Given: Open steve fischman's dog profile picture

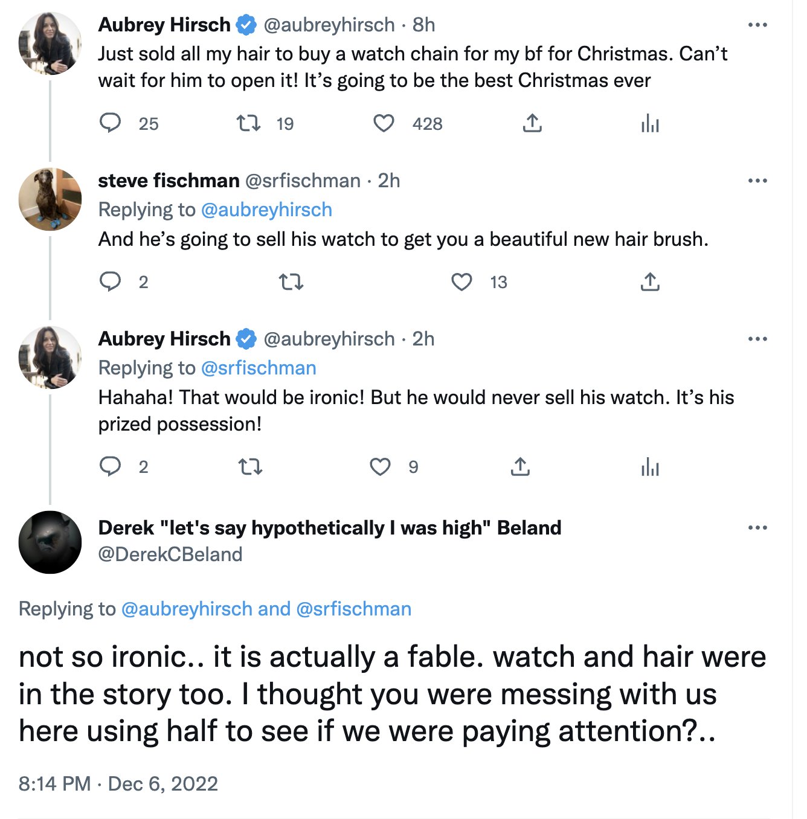Looking at the screenshot, I should [50, 199].
